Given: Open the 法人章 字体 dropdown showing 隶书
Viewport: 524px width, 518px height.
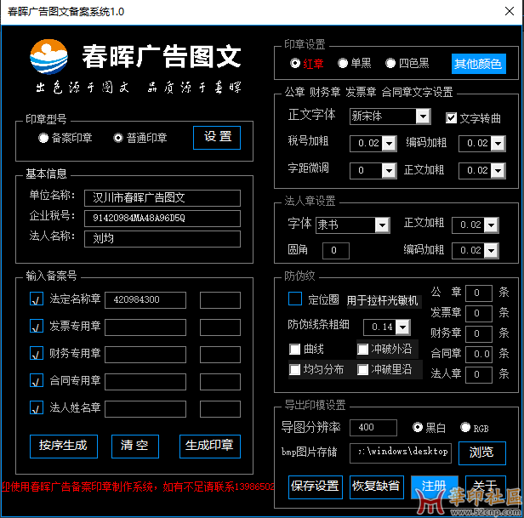Looking at the screenshot, I should (382, 225).
